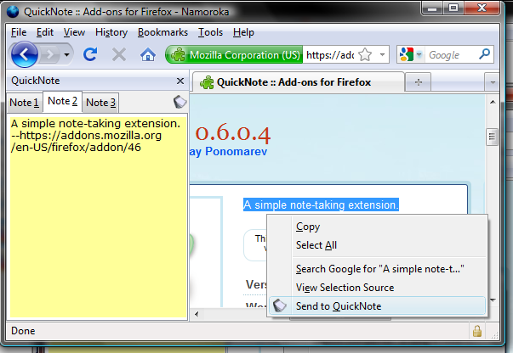
Task: Click the Back navigation button
Action: (24, 54)
